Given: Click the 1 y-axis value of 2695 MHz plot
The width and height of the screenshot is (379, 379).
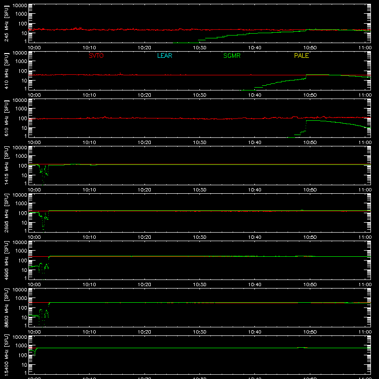Looking at the screenshot, I should coord(26,231).
